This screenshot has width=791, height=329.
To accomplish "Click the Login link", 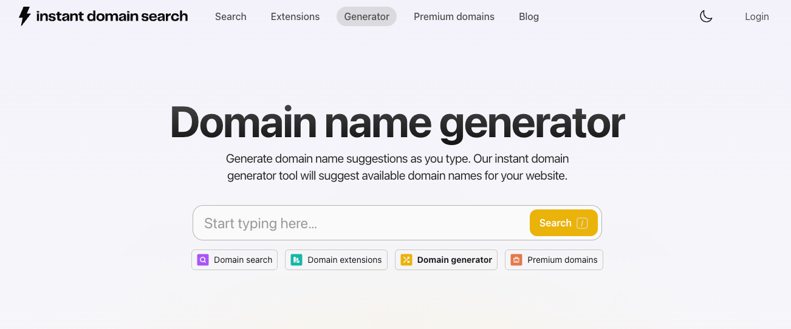I will pyautogui.click(x=757, y=16).
